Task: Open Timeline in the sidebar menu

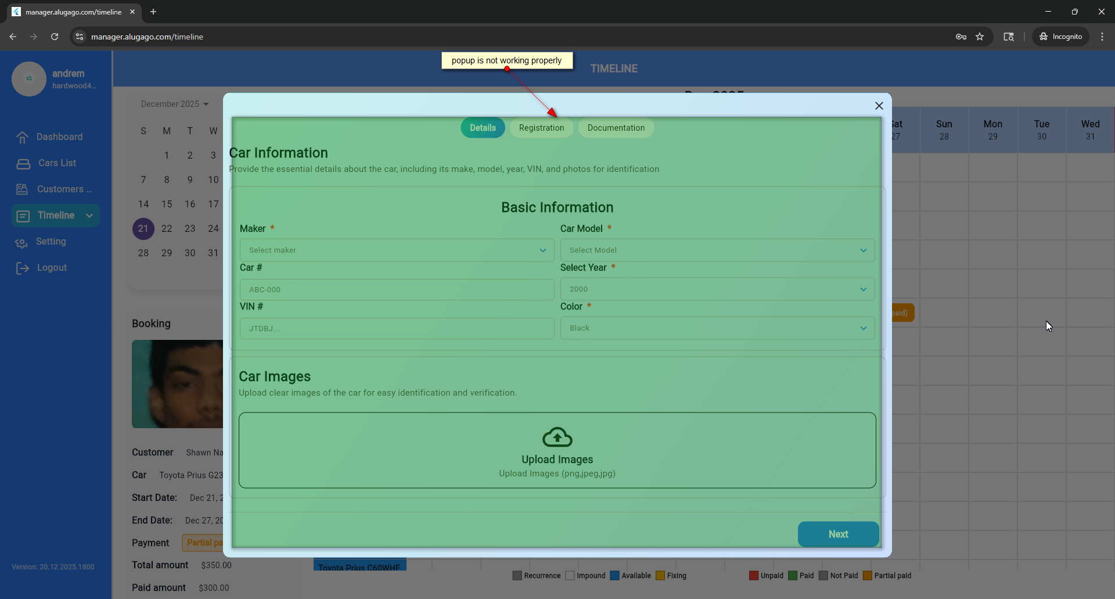Action: 56,216
